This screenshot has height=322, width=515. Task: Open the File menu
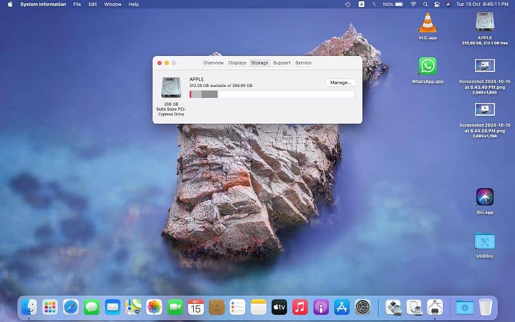pyautogui.click(x=77, y=5)
